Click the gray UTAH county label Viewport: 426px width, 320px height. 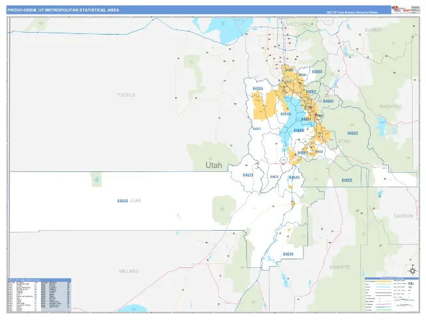[344, 141]
